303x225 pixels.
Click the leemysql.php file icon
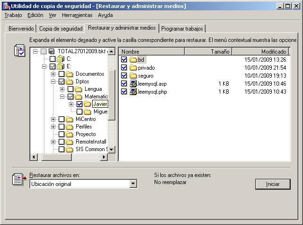[133, 92]
